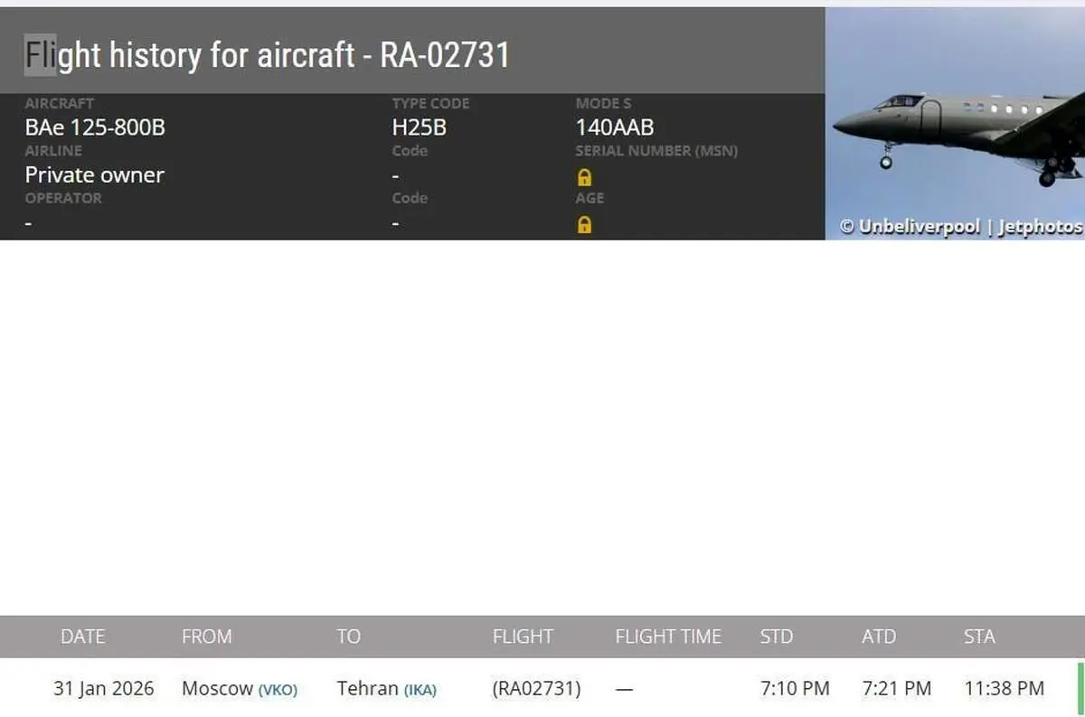Click the lock icon under Age

[584, 224]
